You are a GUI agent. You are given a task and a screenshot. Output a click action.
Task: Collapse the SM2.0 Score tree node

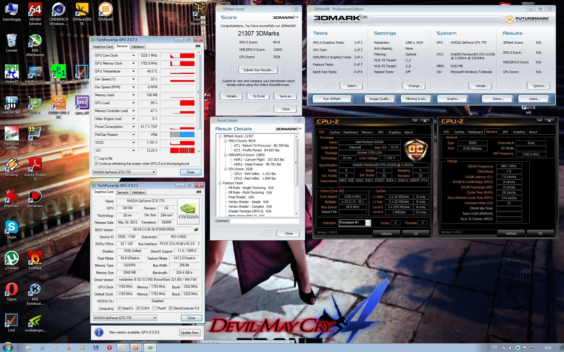click(226, 141)
